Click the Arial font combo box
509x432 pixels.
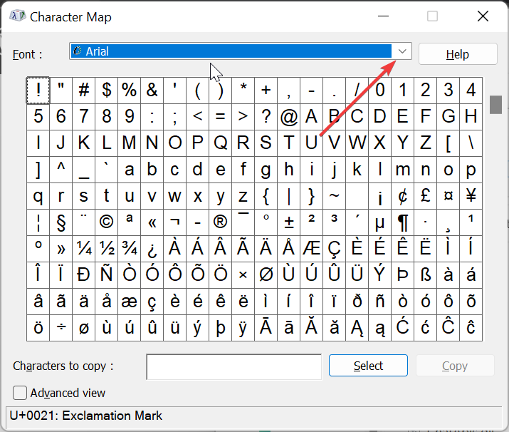241,51
